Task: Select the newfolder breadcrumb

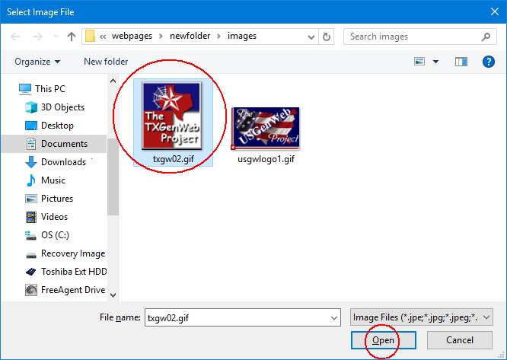Action: [x=190, y=36]
